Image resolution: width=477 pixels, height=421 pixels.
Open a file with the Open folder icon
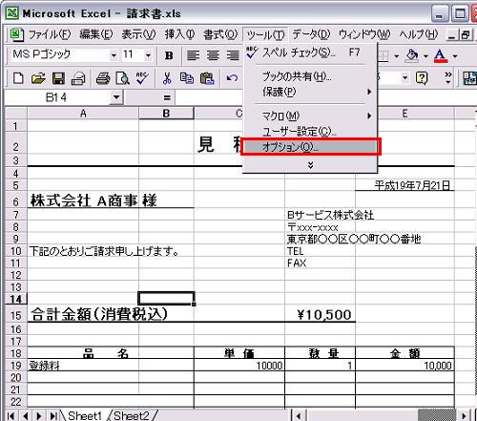click(x=38, y=78)
